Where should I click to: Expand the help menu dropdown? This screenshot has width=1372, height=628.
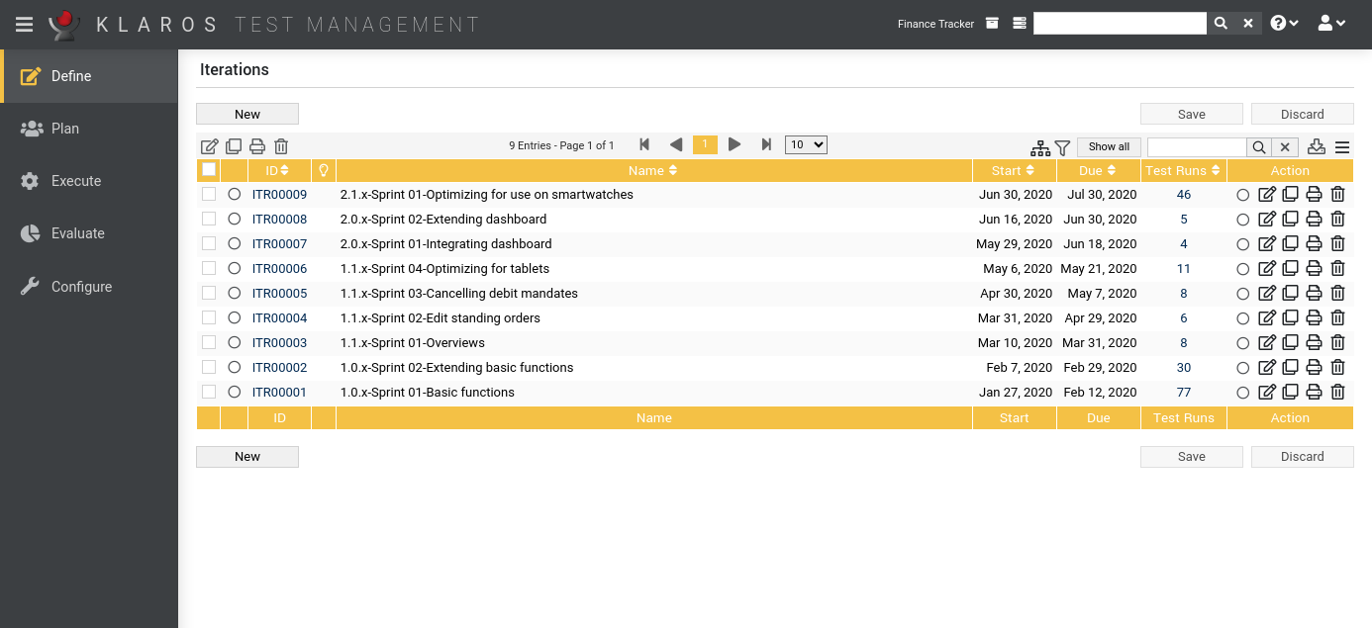[x=1284, y=24]
